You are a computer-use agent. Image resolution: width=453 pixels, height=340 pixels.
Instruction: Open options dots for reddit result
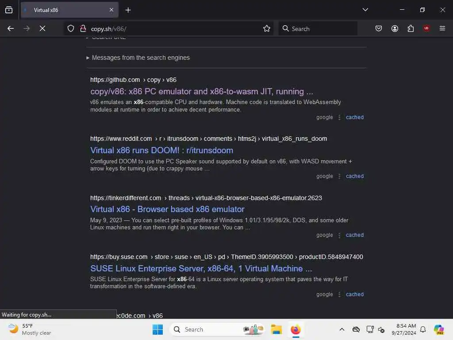(339, 176)
